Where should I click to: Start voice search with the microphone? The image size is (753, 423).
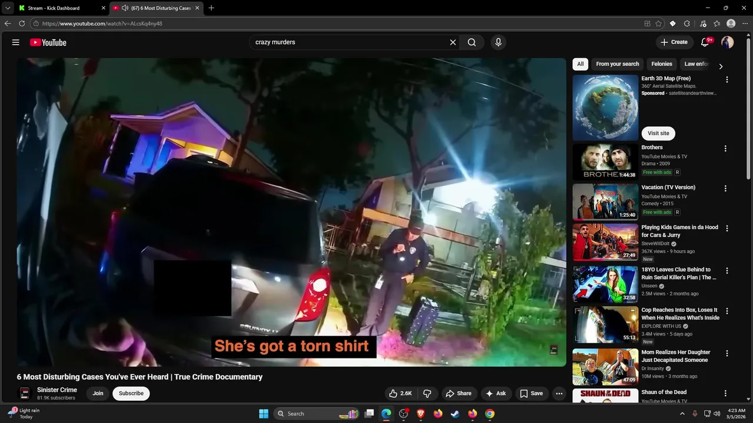498,42
